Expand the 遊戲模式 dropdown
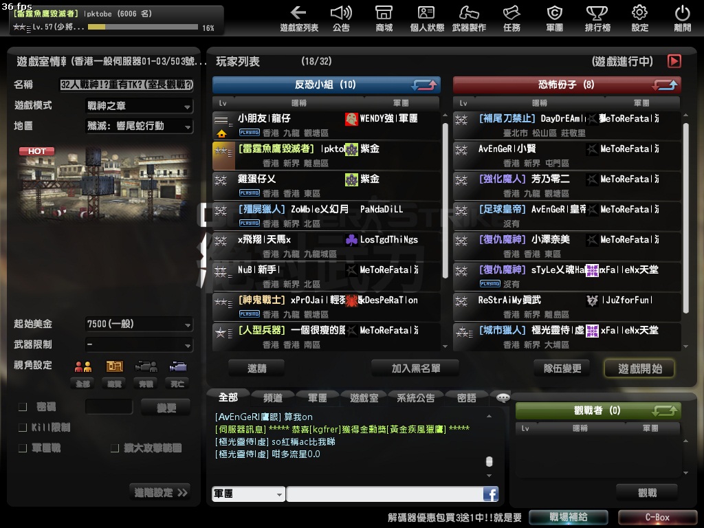704x528 pixels. point(139,106)
